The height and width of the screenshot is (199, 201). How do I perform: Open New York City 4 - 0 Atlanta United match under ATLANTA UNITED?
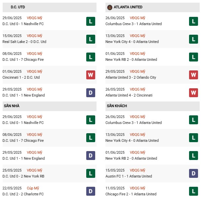tap(132, 42)
